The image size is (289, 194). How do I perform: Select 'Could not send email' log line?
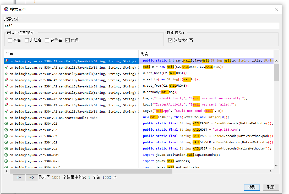pos(183,111)
